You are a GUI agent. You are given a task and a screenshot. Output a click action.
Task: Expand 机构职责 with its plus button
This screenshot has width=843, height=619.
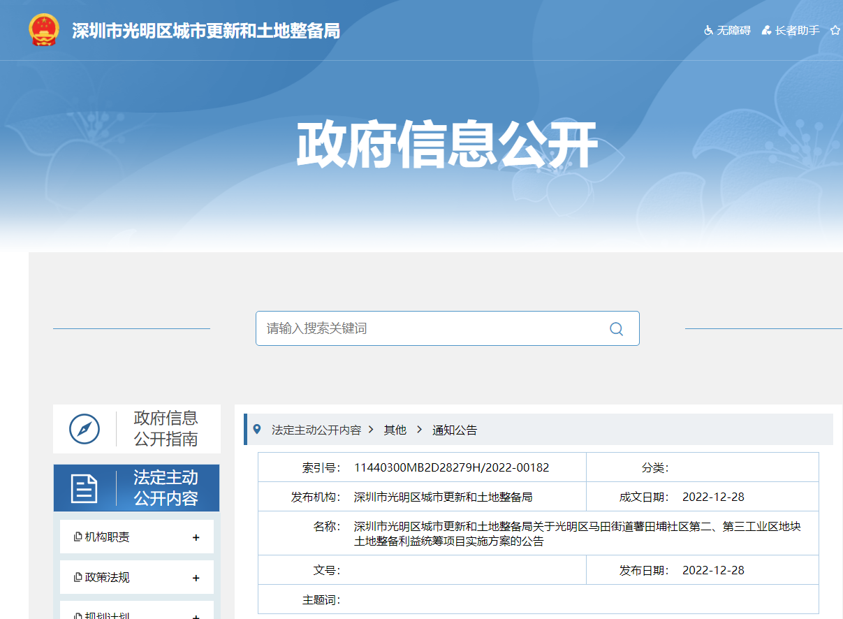click(196, 538)
